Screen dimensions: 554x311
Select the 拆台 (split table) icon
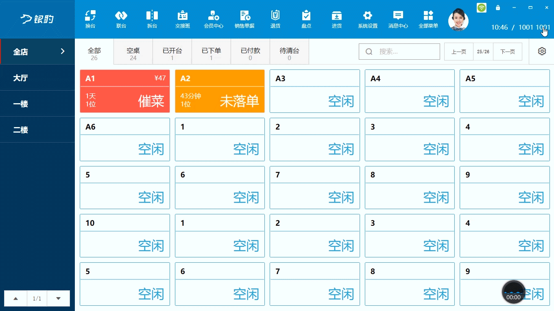[x=152, y=19]
